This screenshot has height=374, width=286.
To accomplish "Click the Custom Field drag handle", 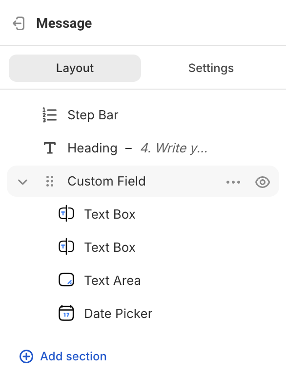I will pyautogui.click(x=50, y=181).
